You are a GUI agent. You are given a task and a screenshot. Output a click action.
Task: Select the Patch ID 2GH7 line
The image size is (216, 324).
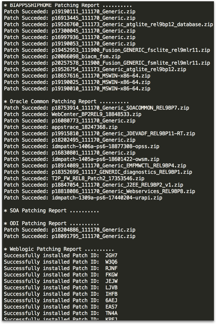[60, 255]
